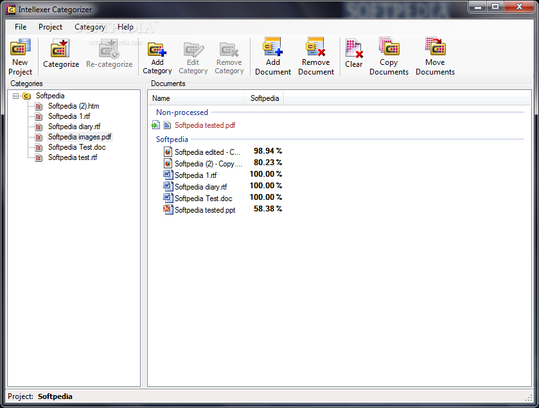Click the Softpedia category folder icon
Viewport: 539px width, 408px height.
tap(27, 96)
